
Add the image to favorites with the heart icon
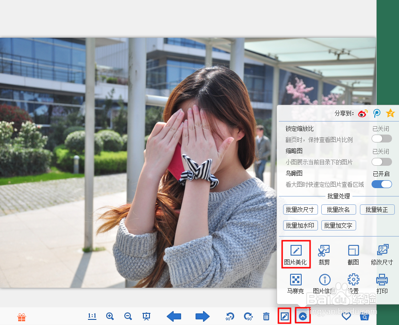(346, 316)
